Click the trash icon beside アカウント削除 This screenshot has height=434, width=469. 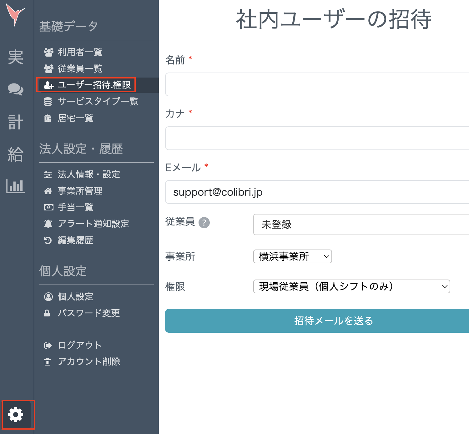48,362
